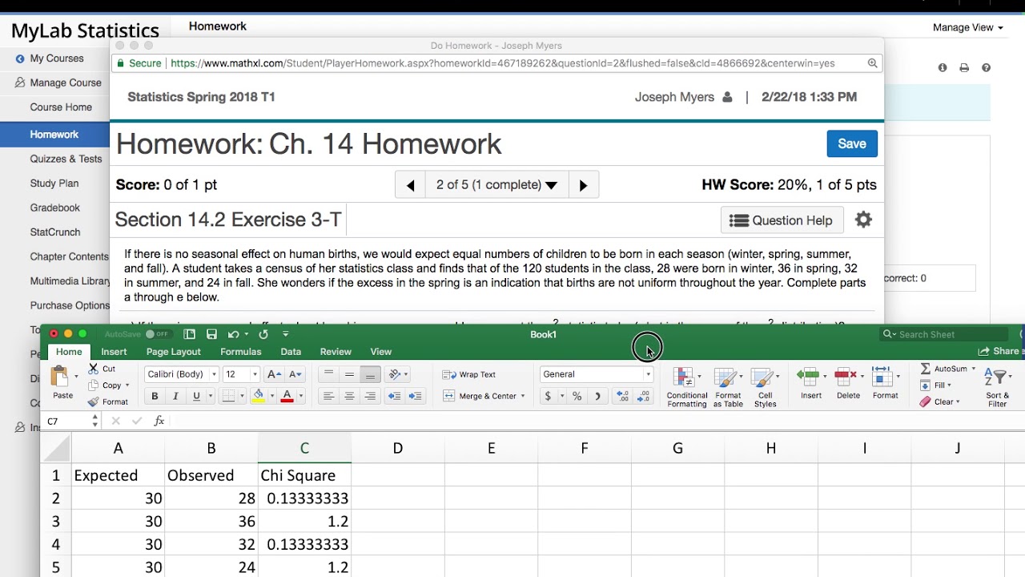Viewport: 1025px width, 577px height.
Task: Expand the Merge & Center dropdown arrow
Action: (x=523, y=396)
